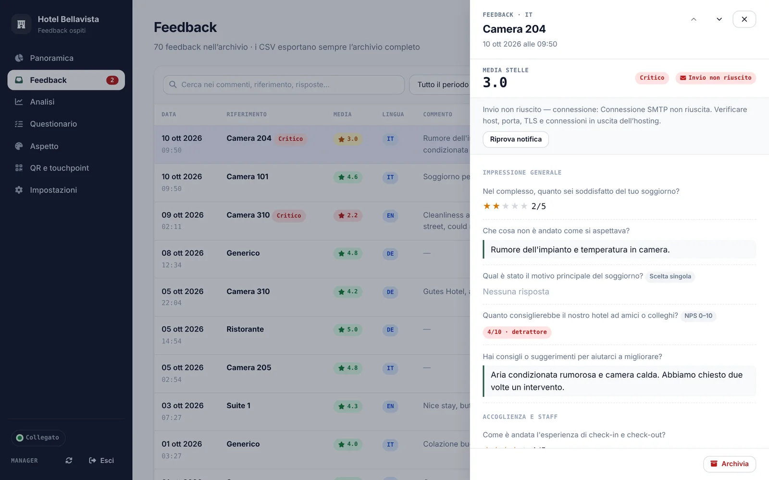
Task: Open QR e touchpoint page
Action: click(x=66, y=168)
